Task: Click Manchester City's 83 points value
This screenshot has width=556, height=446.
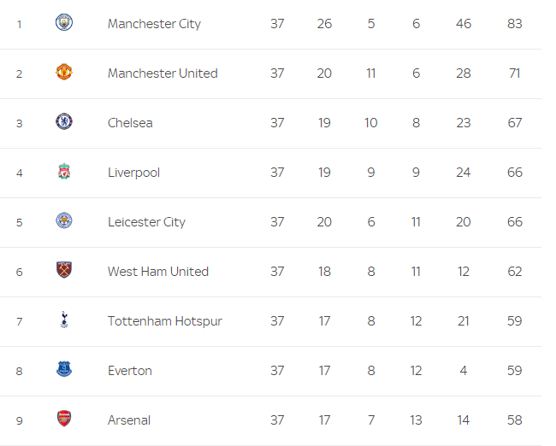Action: [514, 24]
